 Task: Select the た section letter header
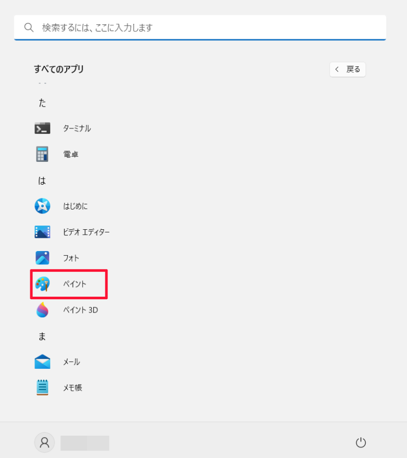click(x=42, y=102)
